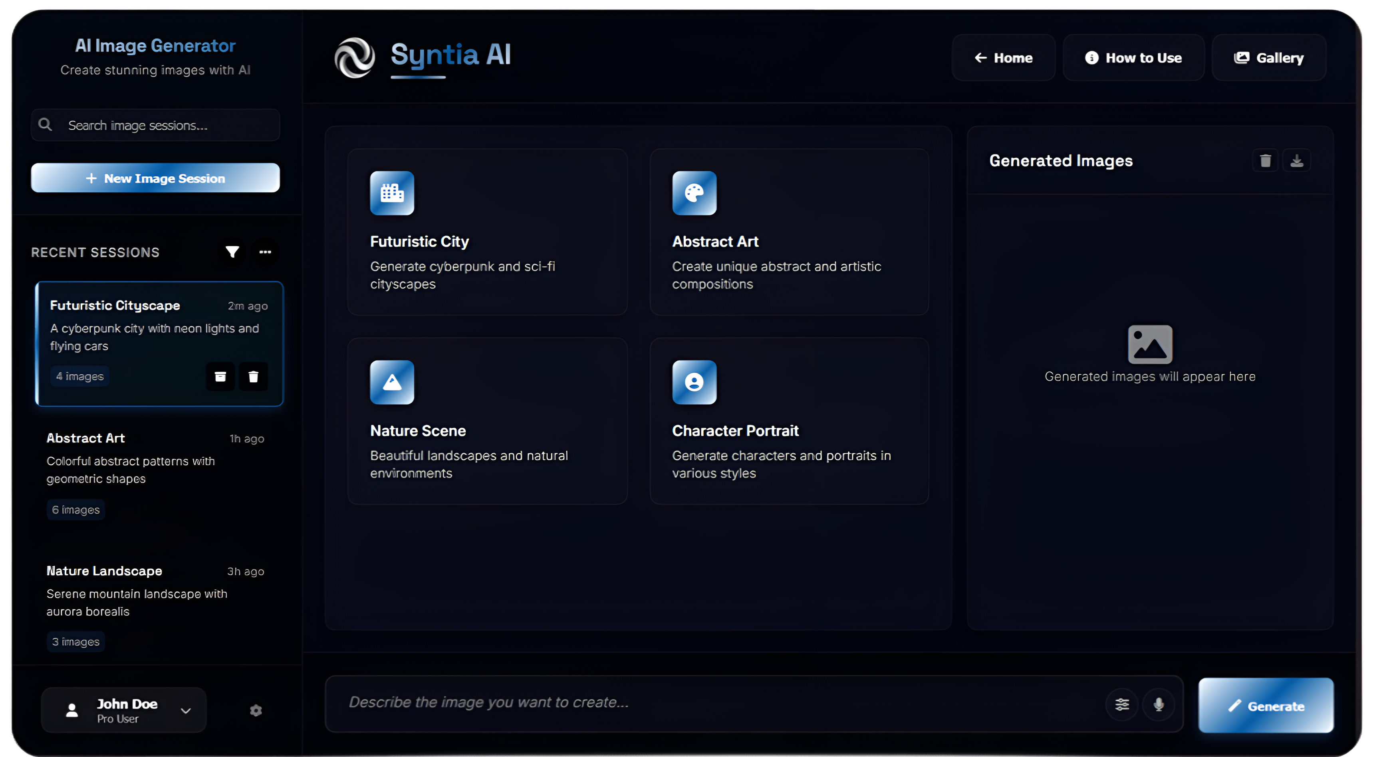The image size is (1377, 757).
Task: Start a New Image Session
Action: (156, 178)
